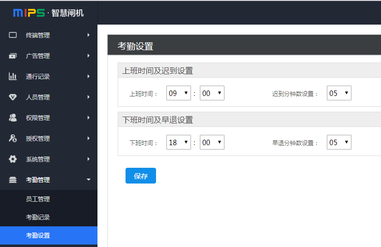Open the 权限管理 menu item

(49, 118)
